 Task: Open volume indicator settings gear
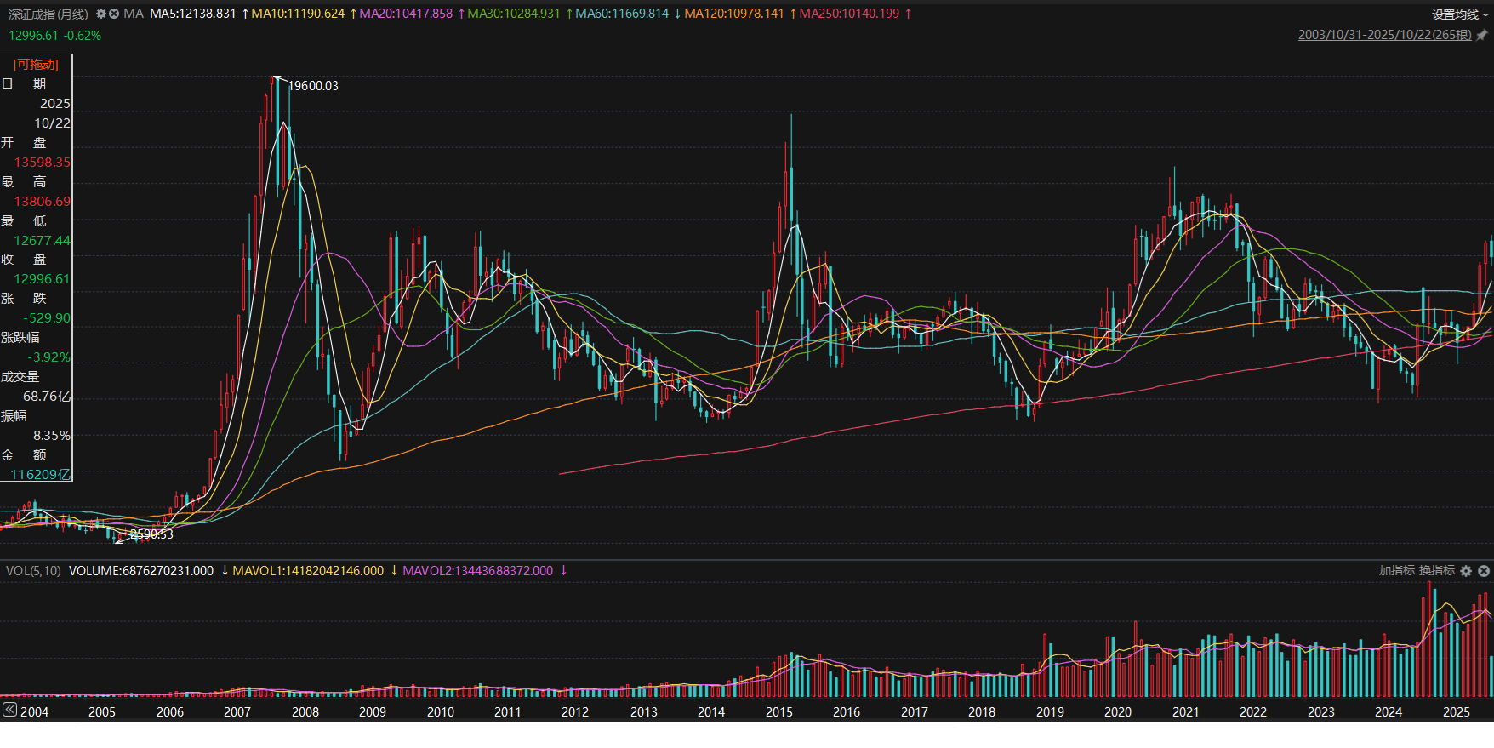click(1466, 571)
